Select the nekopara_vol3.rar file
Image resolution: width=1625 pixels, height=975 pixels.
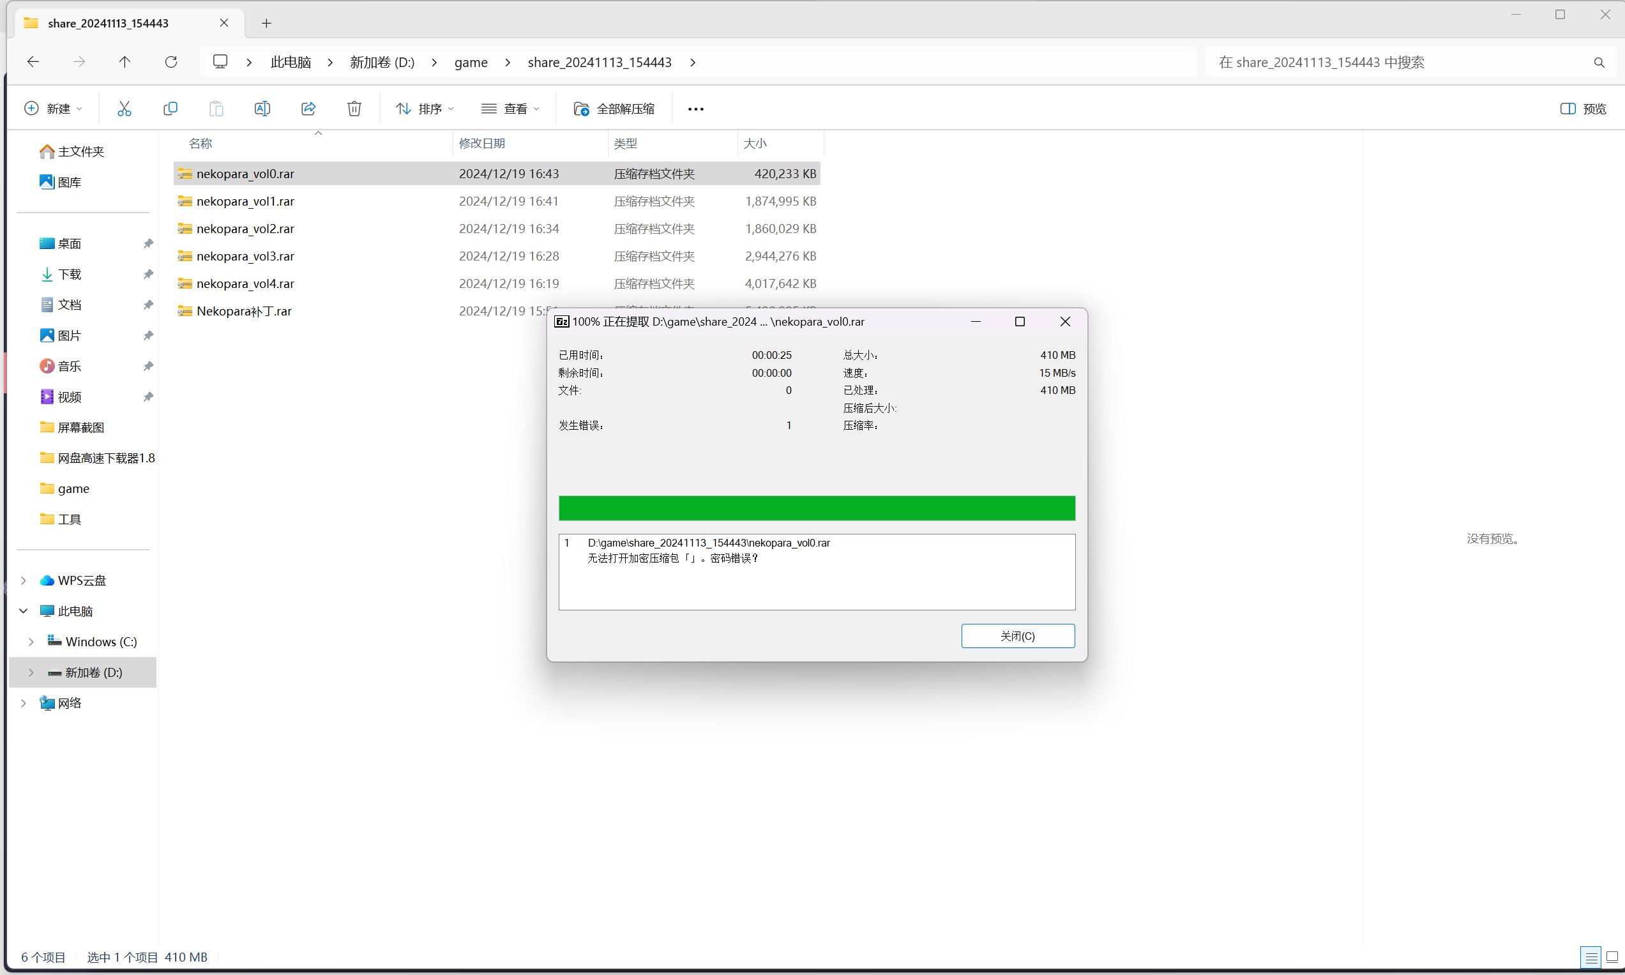497,256
